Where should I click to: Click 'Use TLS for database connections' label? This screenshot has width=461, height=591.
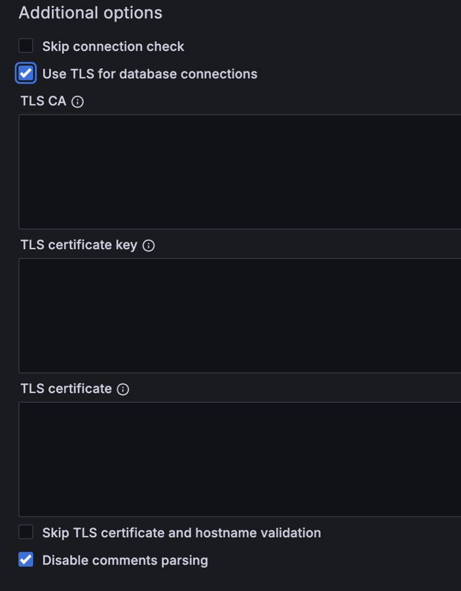coord(150,74)
